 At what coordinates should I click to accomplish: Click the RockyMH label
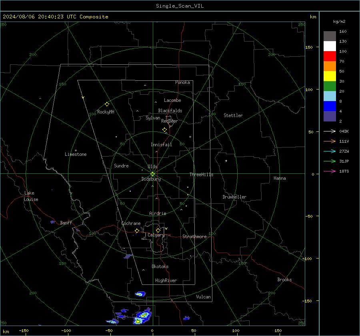[x=106, y=112]
